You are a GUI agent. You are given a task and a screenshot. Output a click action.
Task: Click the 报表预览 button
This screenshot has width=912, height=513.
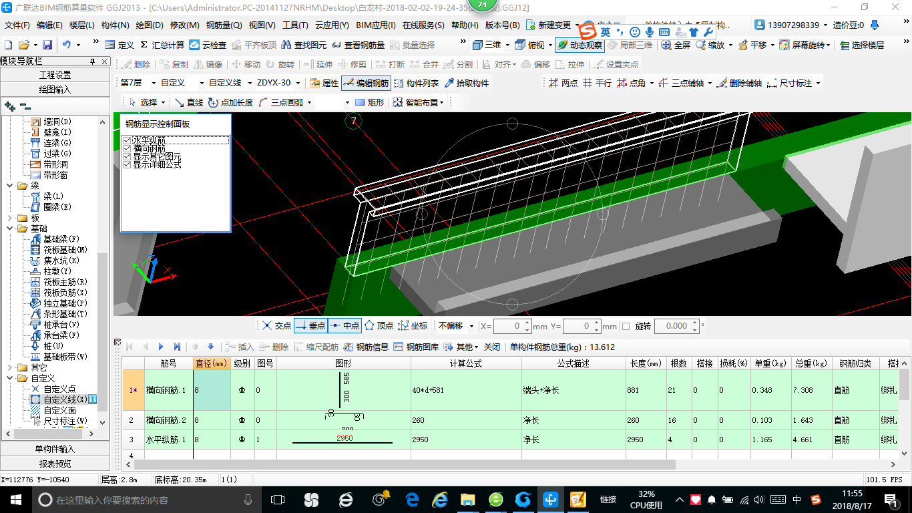click(55, 464)
